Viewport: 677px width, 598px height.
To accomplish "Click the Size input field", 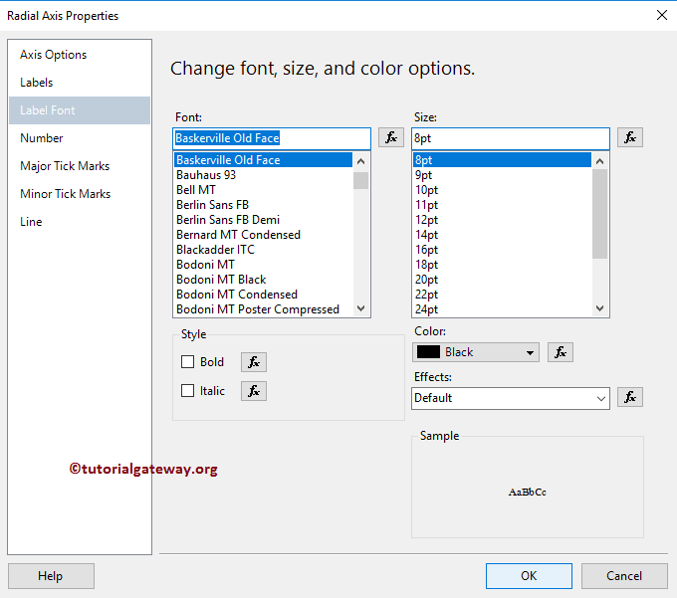I will 511,138.
